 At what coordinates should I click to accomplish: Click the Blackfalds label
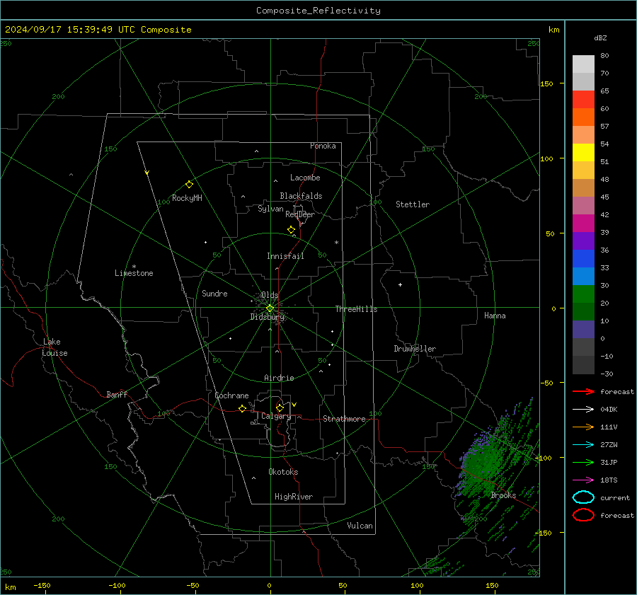(x=301, y=196)
